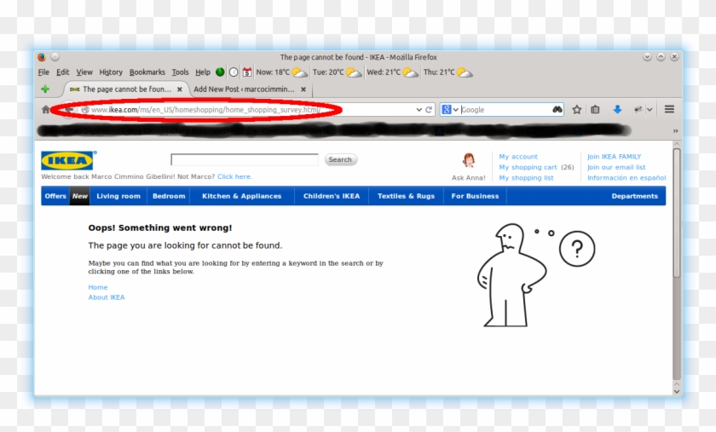The image size is (716, 432).
Task: Show bookmarks list icon
Action: coord(595,110)
